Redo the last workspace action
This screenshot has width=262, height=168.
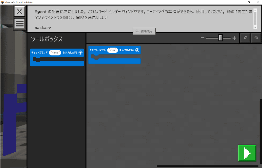click(x=256, y=38)
